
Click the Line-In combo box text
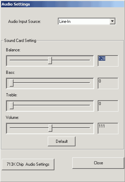tap(65, 21)
